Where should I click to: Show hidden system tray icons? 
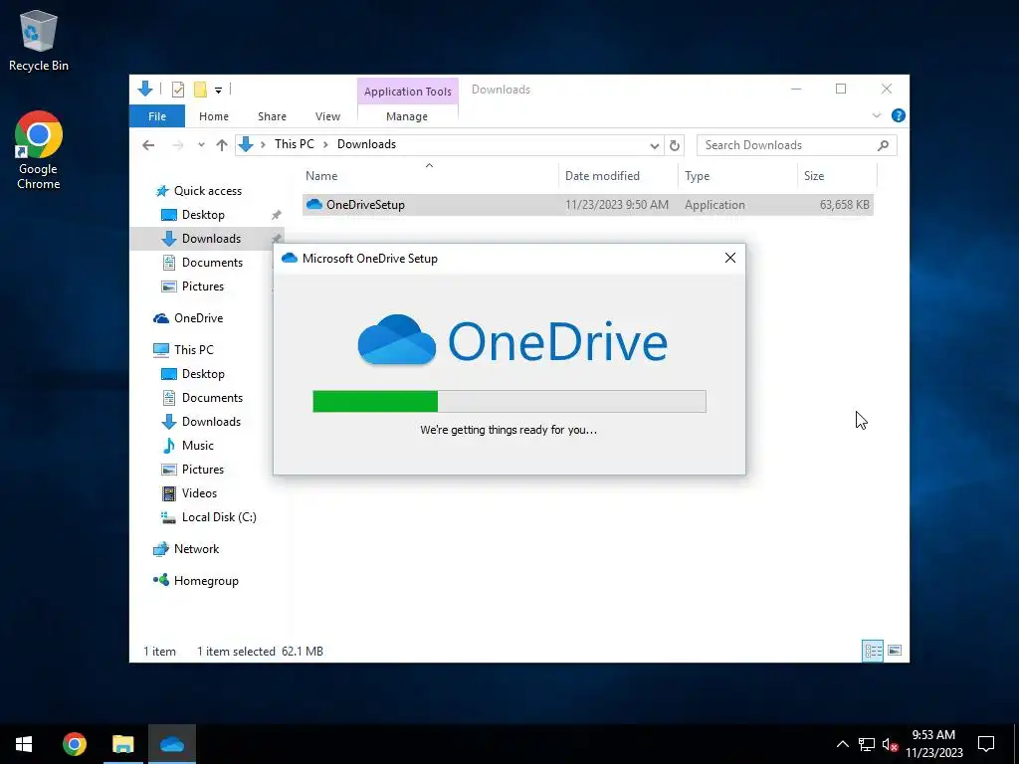[842, 744]
